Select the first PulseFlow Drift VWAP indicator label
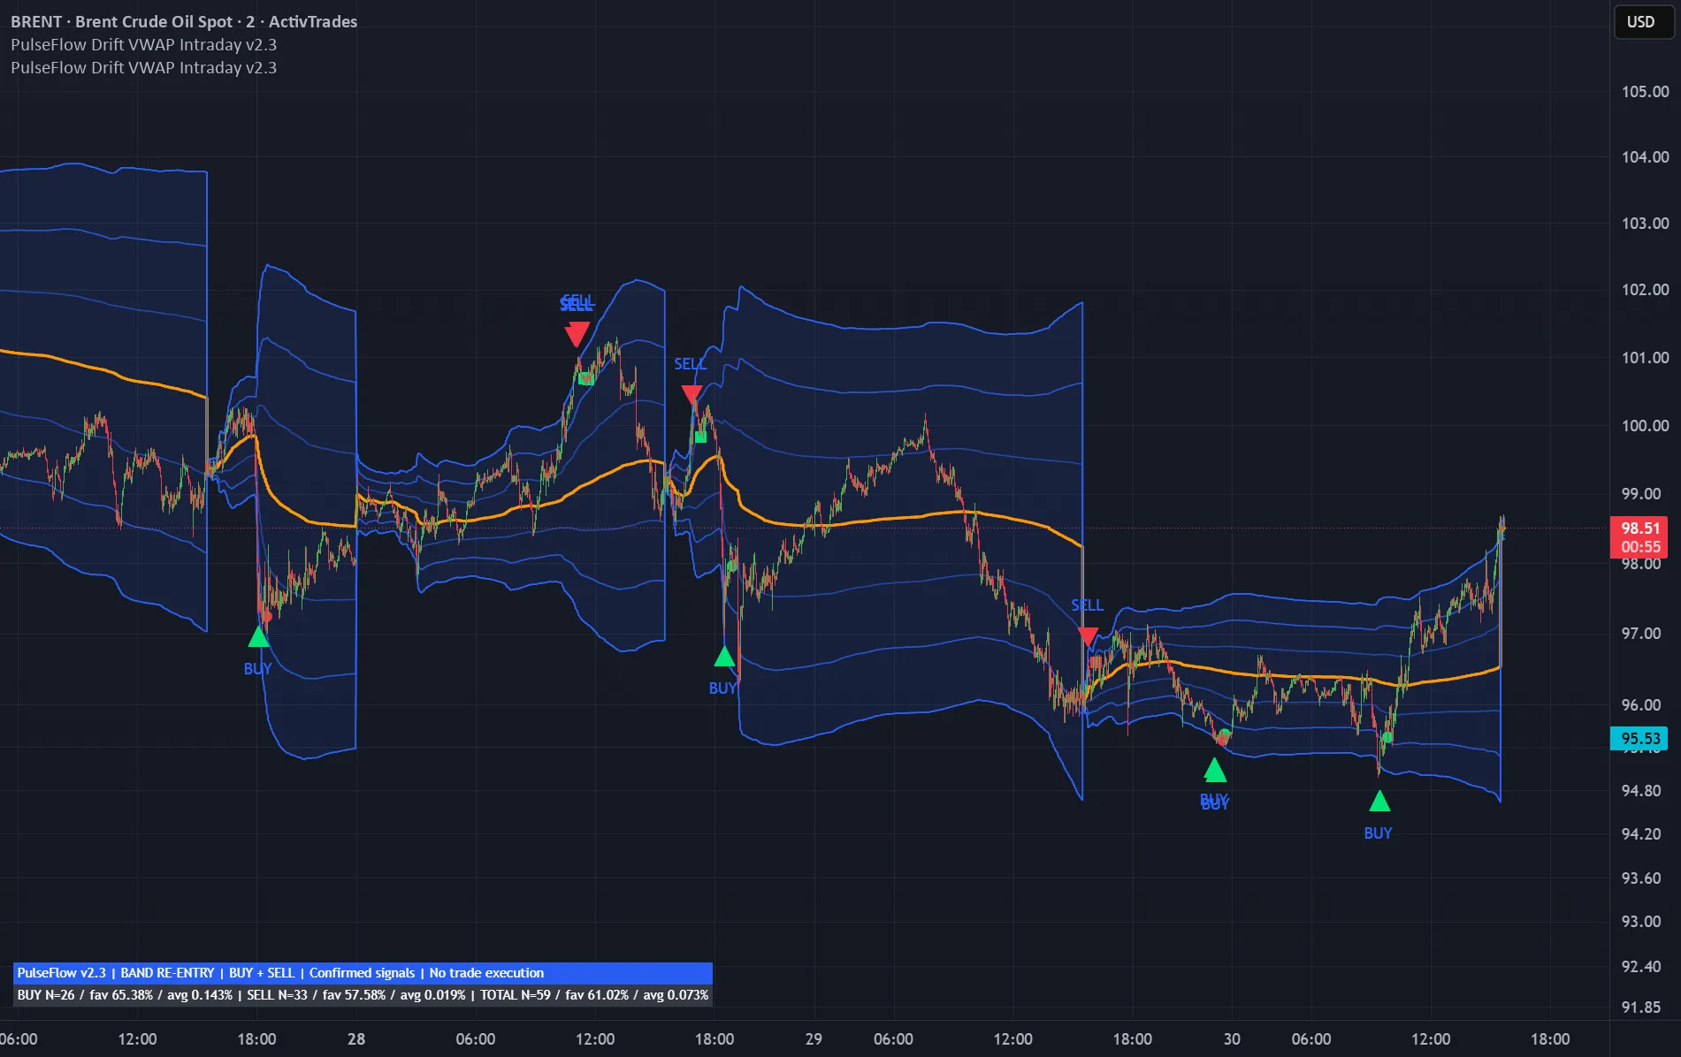This screenshot has height=1057, width=1681. point(143,44)
